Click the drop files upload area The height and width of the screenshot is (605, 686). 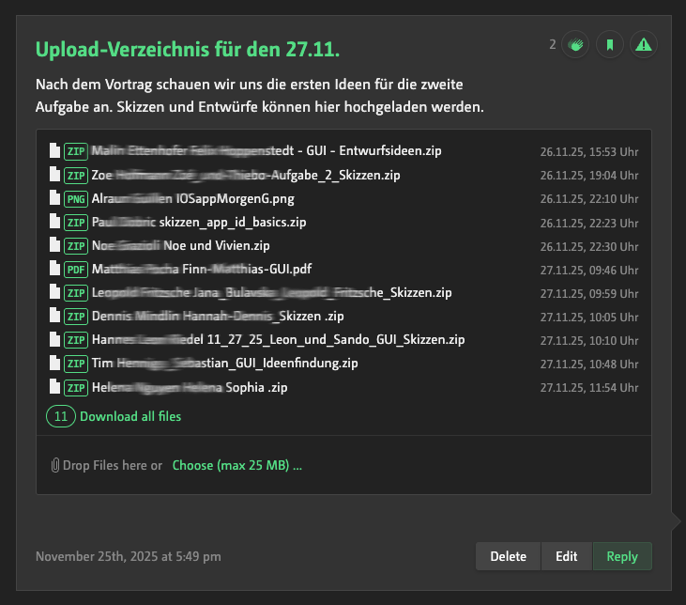pos(343,465)
